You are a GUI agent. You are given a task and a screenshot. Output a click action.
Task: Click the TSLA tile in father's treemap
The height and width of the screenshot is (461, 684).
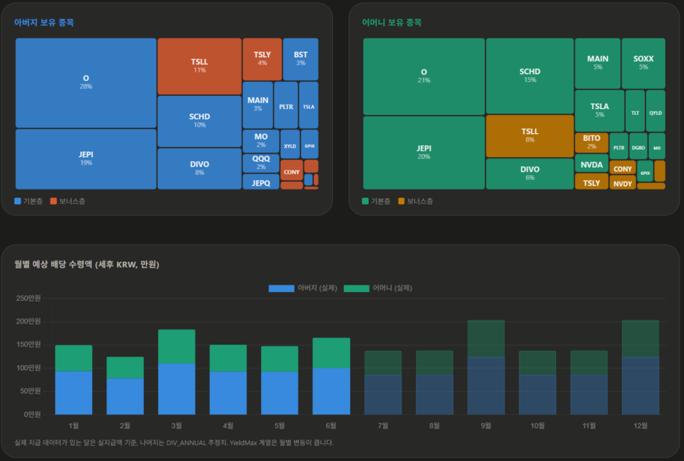coord(309,105)
